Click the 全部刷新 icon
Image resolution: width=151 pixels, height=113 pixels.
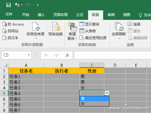pos(119,27)
